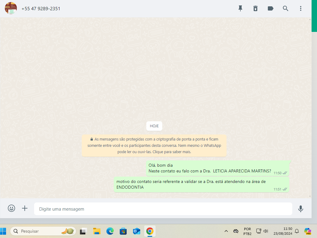The height and width of the screenshot is (238, 317).
Task: Open the clock showing 11:50 23/08/2024
Action: point(283,231)
